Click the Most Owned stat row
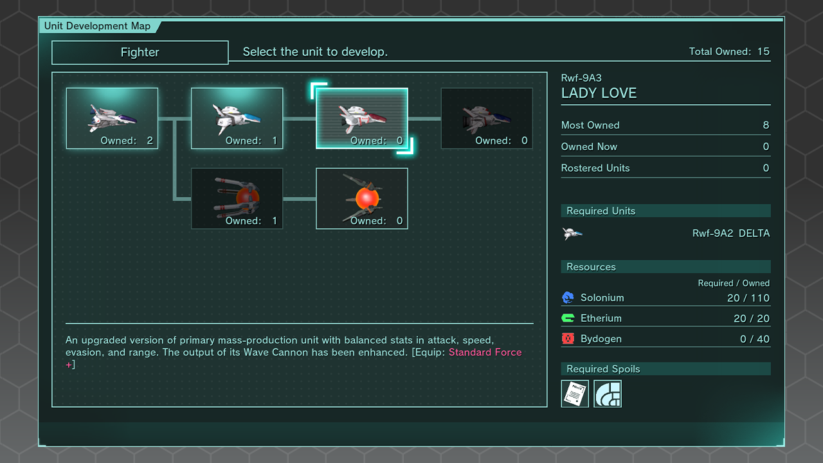This screenshot has width=823, height=463. point(665,125)
